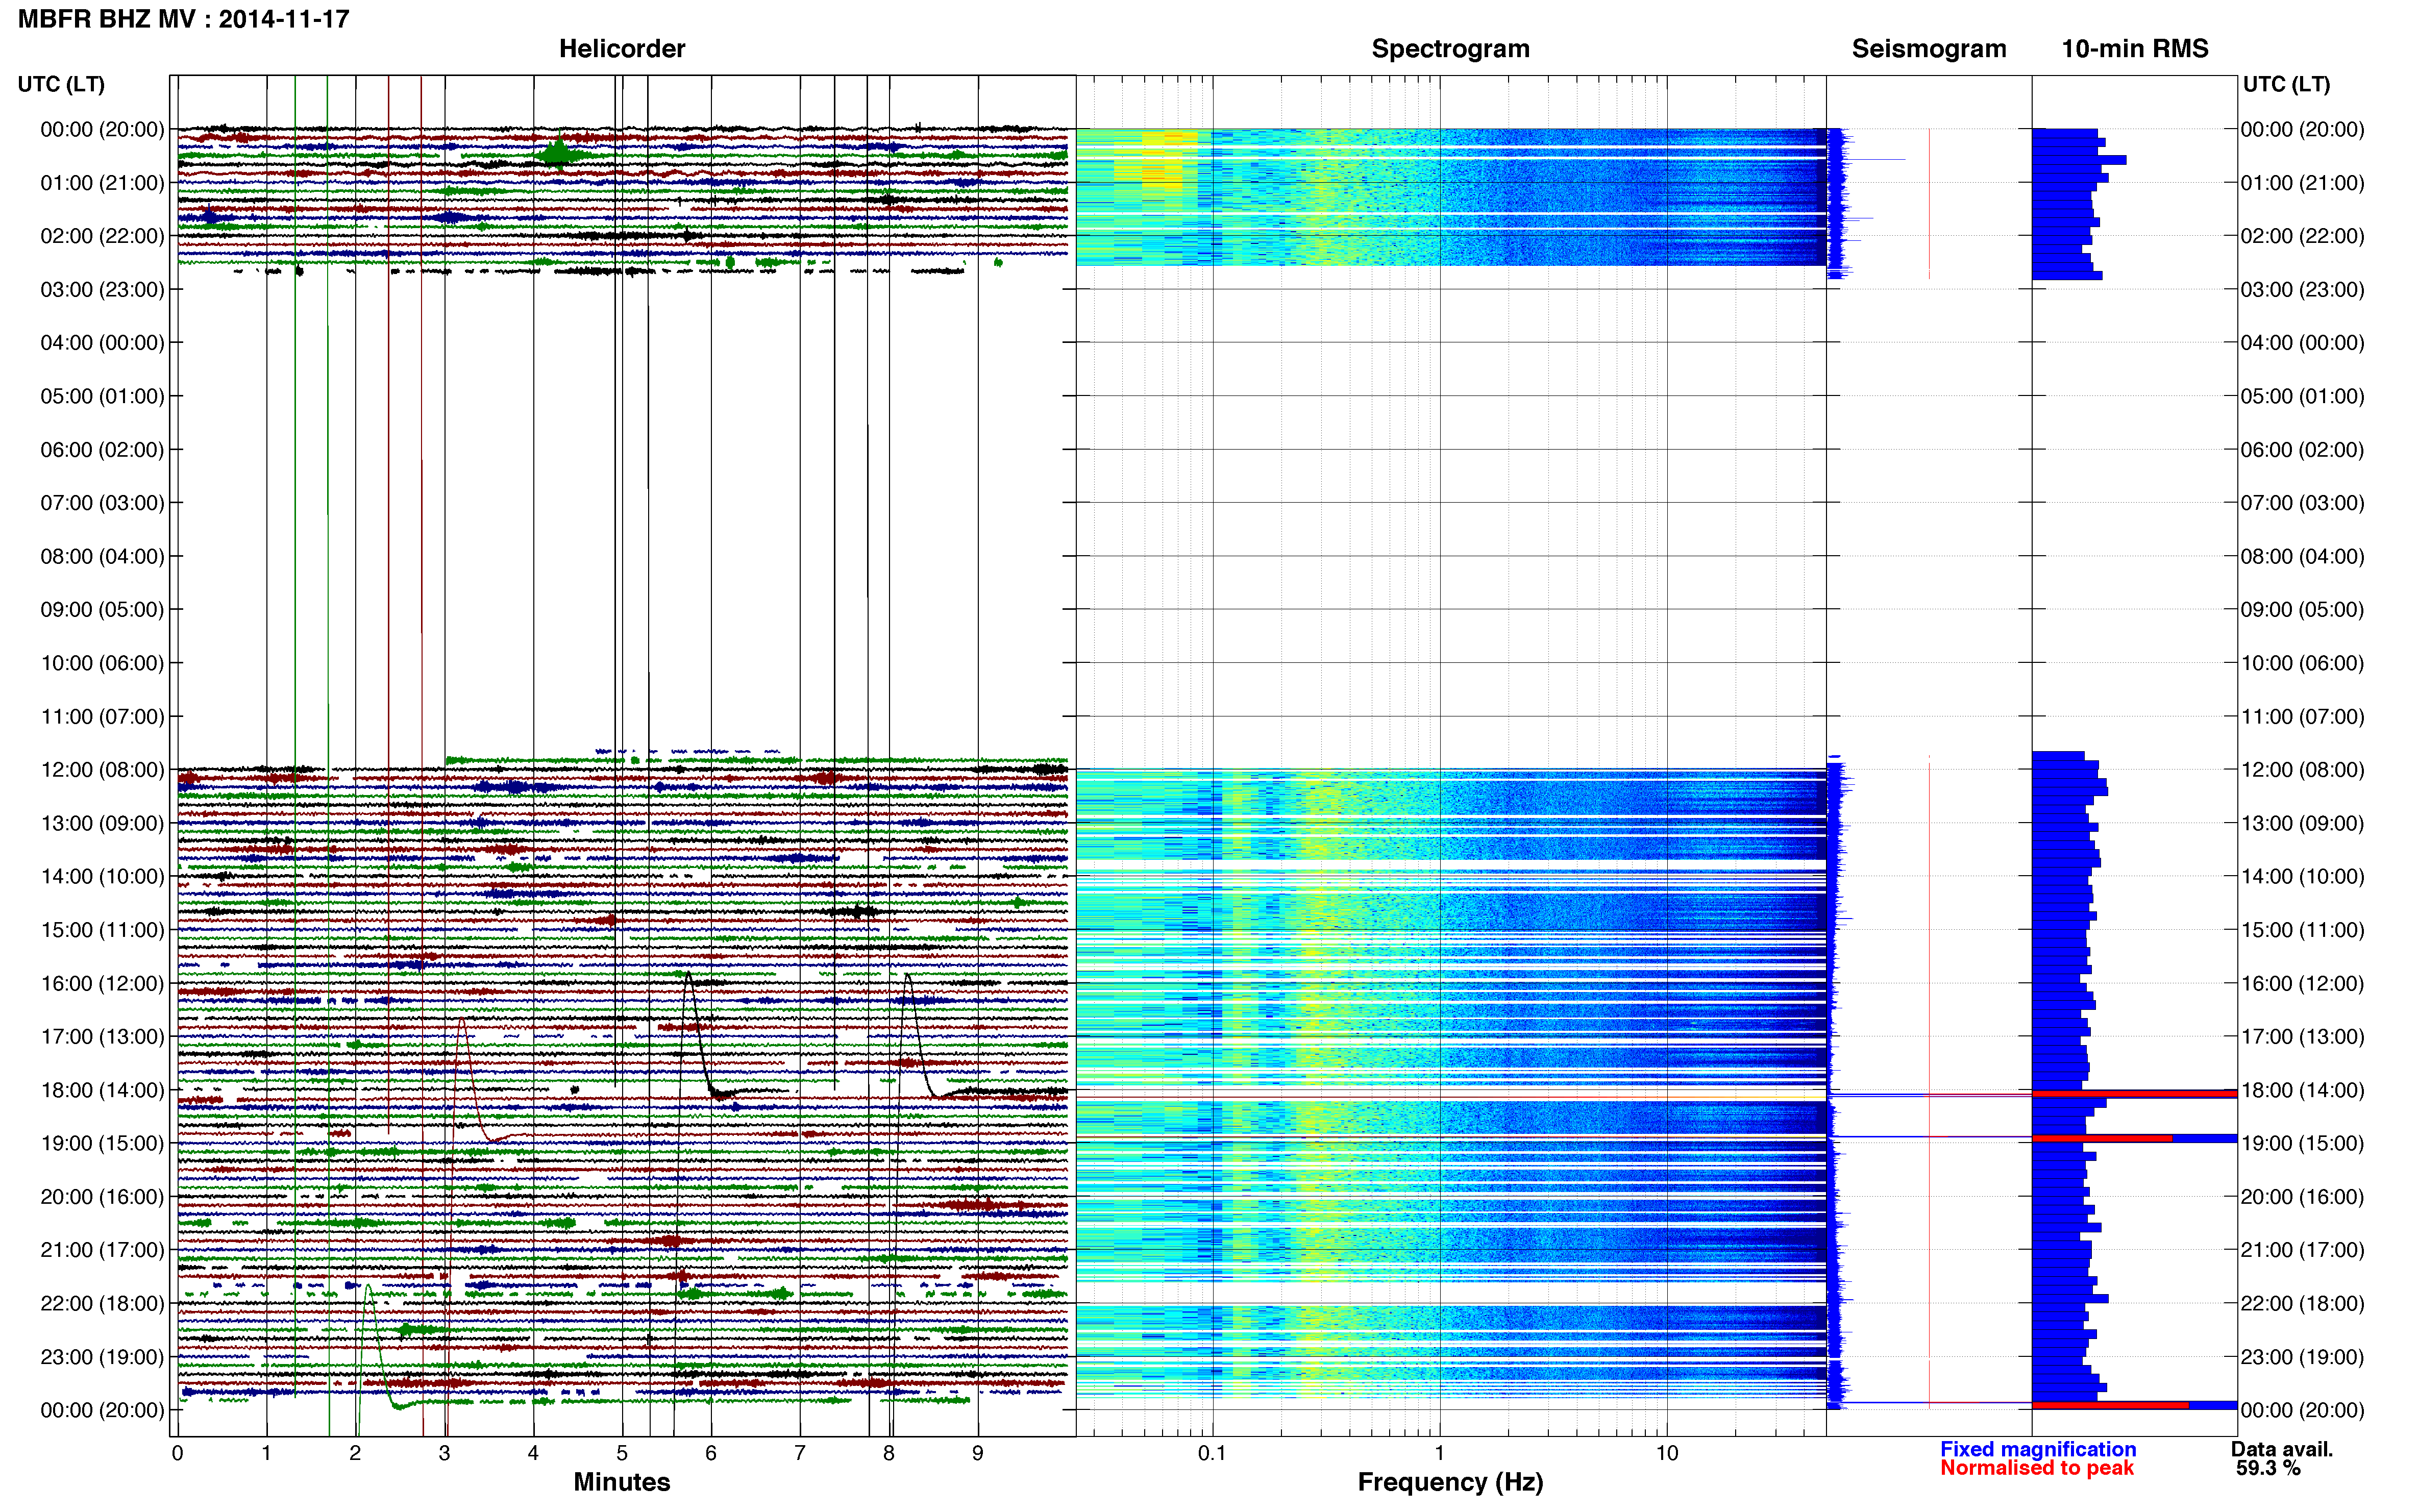2419x1512 pixels.
Task: Click frequency tick label '0.1'
Action: (x=1212, y=1453)
